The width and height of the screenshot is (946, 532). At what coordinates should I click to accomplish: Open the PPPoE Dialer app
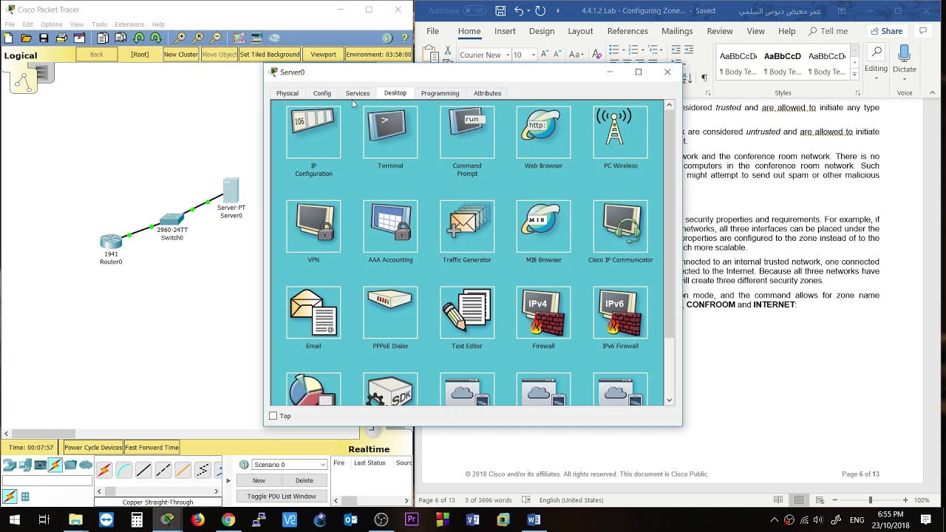click(390, 313)
